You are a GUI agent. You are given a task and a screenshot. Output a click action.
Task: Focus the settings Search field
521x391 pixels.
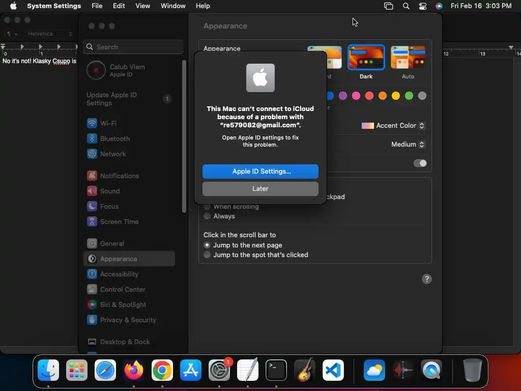(x=133, y=47)
